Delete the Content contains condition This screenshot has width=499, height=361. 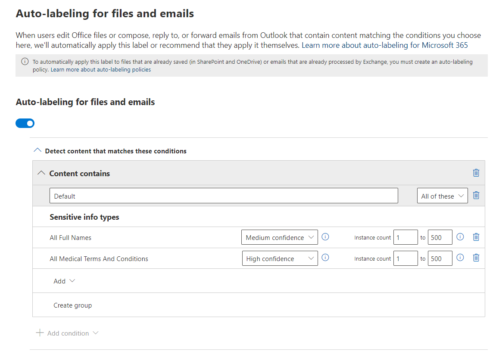476,173
